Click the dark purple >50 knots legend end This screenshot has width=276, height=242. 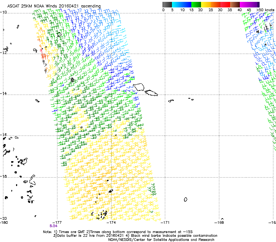pos(258,4)
